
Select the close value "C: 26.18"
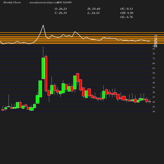(61, 13)
